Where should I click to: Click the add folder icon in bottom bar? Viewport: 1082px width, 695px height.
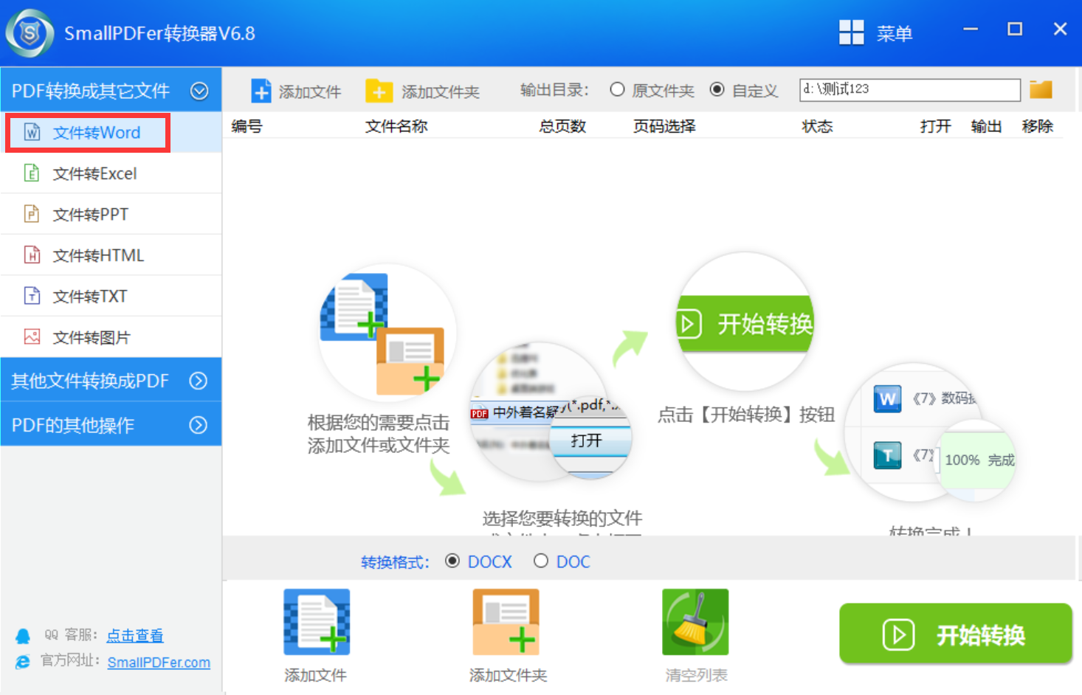[506, 622]
